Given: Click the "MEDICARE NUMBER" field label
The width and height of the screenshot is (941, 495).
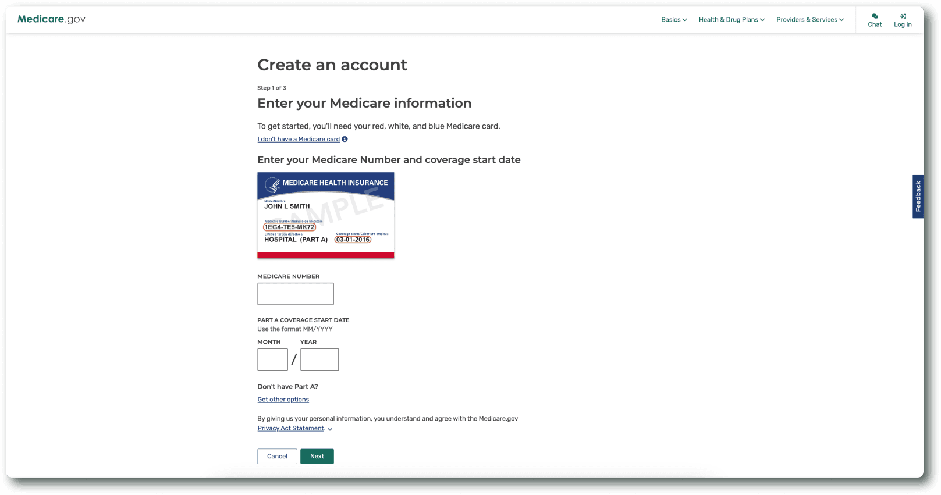Looking at the screenshot, I should coord(289,277).
